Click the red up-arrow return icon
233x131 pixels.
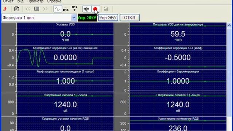(5, 9)
